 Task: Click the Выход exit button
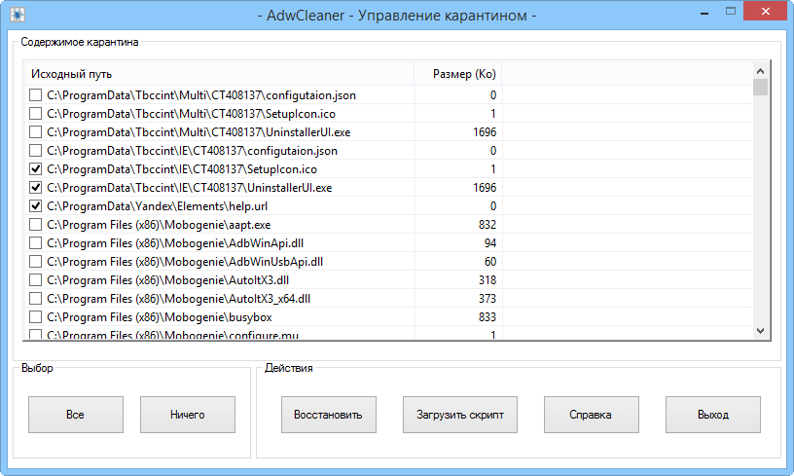[x=713, y=415]
